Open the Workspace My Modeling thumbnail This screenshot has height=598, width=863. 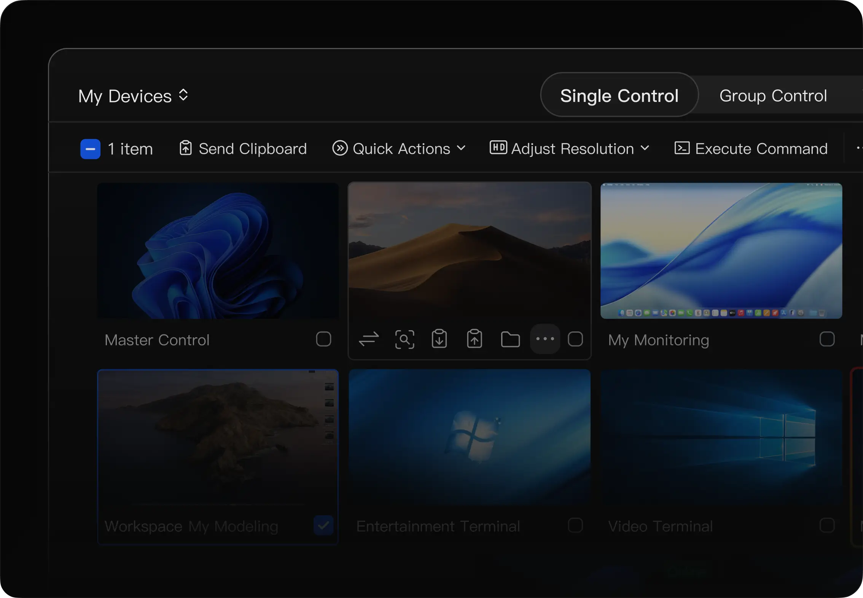218,437
